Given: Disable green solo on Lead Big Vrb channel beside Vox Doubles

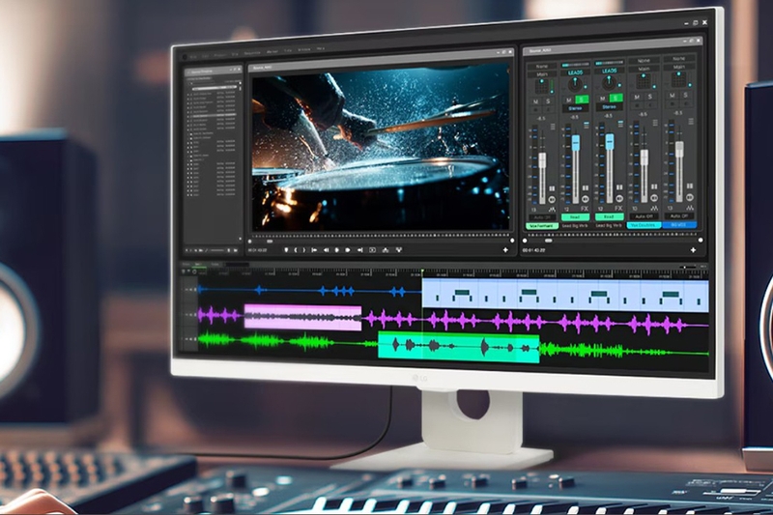Looking at the screenshot, I should 616,98.
